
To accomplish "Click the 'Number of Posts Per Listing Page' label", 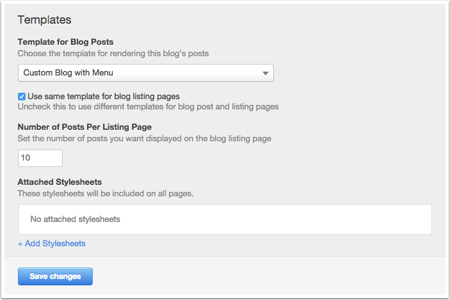I will coord(84,127).
